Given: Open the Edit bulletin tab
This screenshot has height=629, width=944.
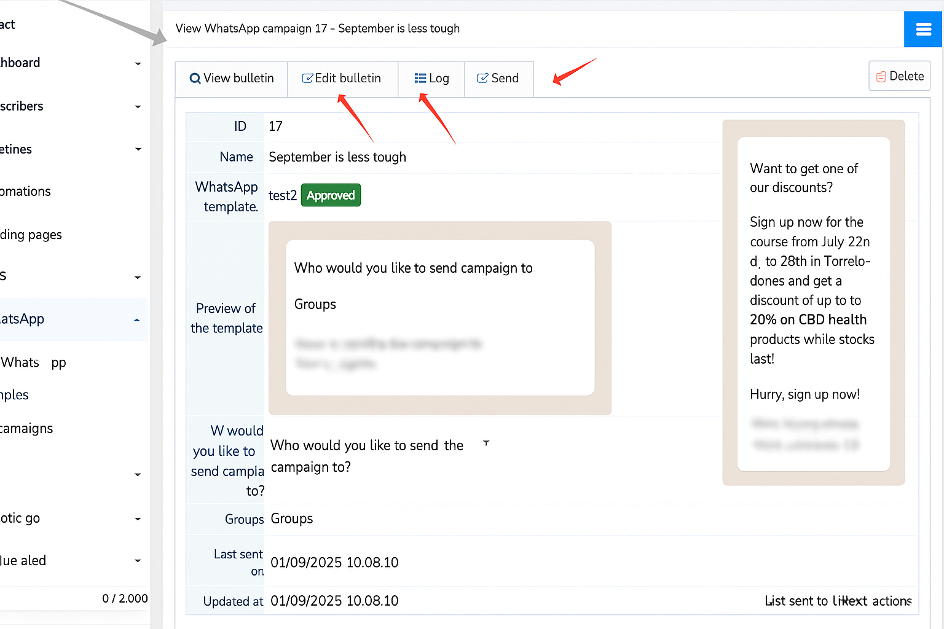Looking at the screenshot, I should [x=342, y=79].
